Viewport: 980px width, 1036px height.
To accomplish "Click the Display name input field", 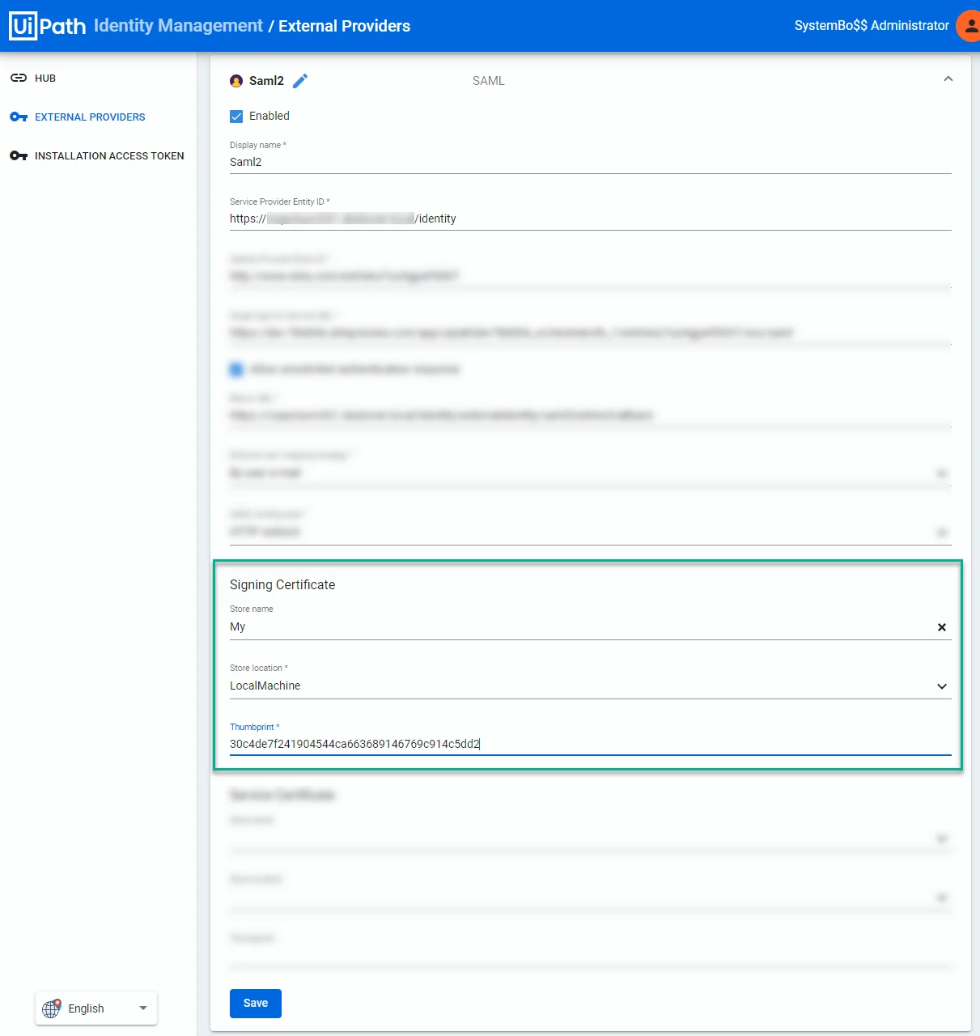I will [591, 163].
